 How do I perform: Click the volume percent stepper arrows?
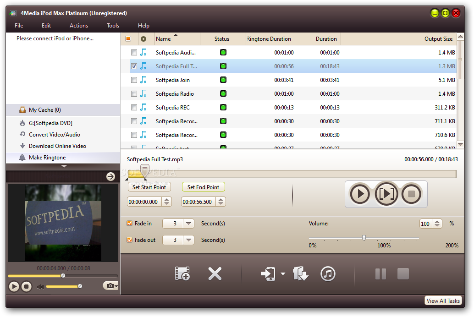coord(437,224)
